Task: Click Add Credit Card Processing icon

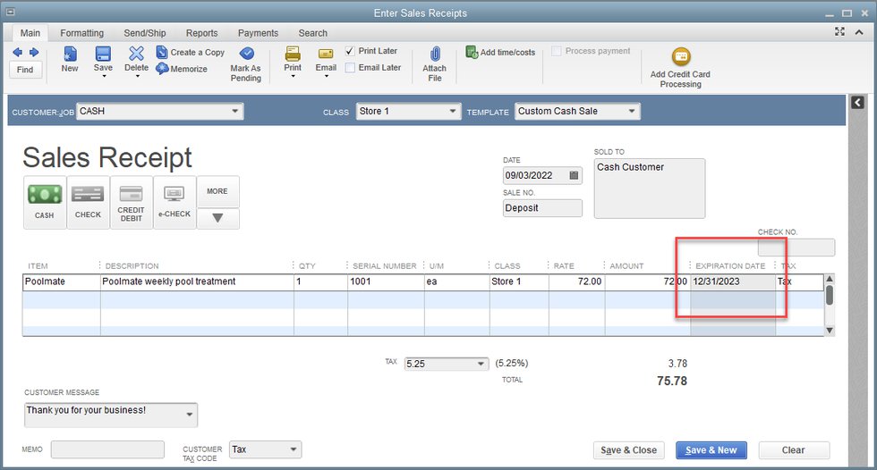Action: pyautogui.click(x=680, y=57)
